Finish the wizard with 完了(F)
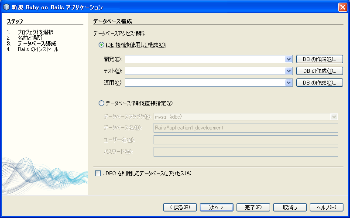This screenshot has height=218, width=350. (x=253, y=207)
